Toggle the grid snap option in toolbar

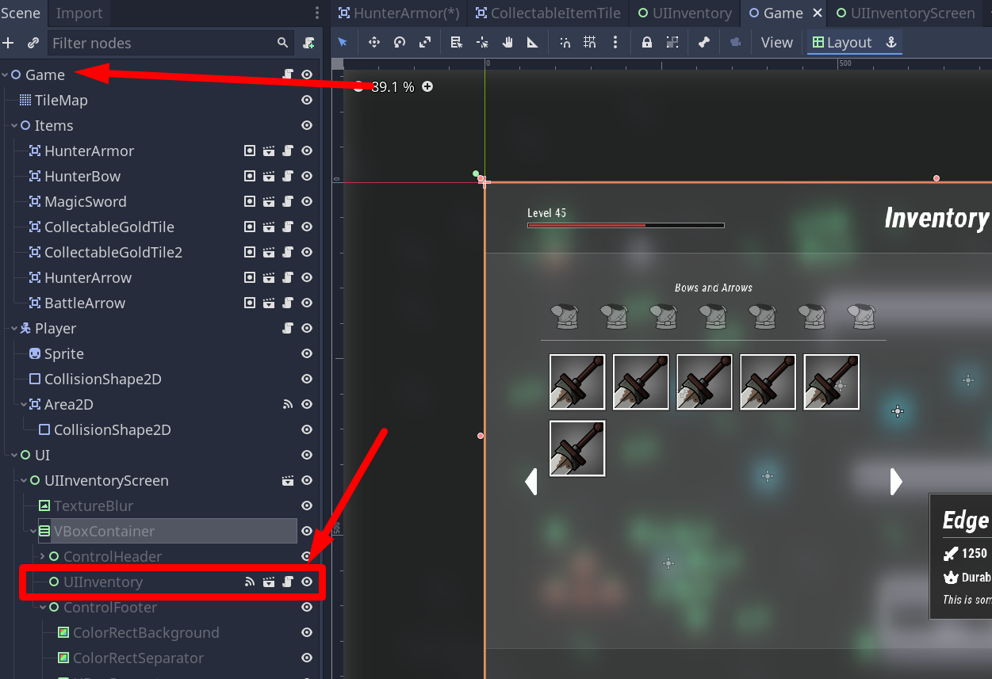[590, 43]
